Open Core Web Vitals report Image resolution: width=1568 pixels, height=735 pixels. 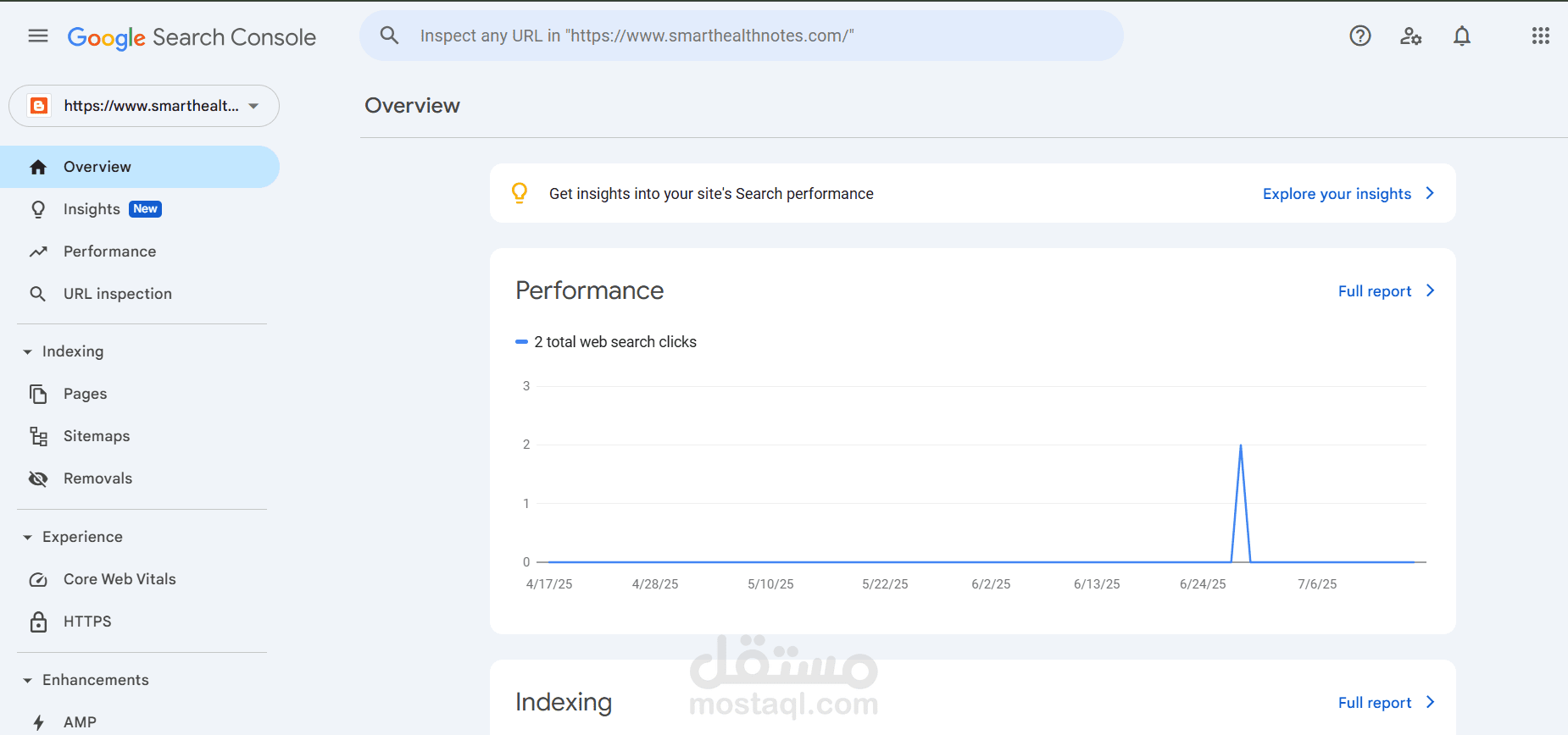pyautogui.click(x=140, y=579)
